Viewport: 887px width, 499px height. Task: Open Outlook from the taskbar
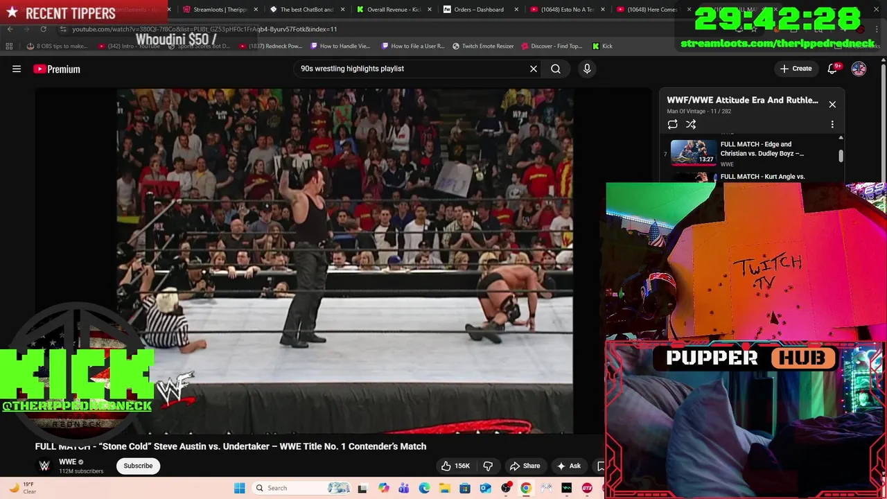click(x=485, y=488)
